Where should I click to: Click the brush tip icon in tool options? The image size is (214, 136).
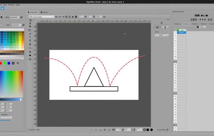pos(165,27)
